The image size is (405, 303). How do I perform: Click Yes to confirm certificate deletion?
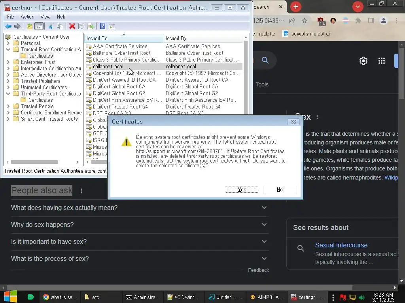242,189
